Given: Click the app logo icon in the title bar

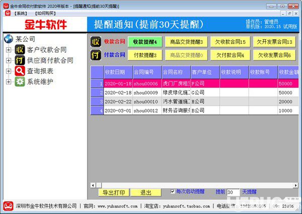Looking at the screenshot, I should pos(6,6).
